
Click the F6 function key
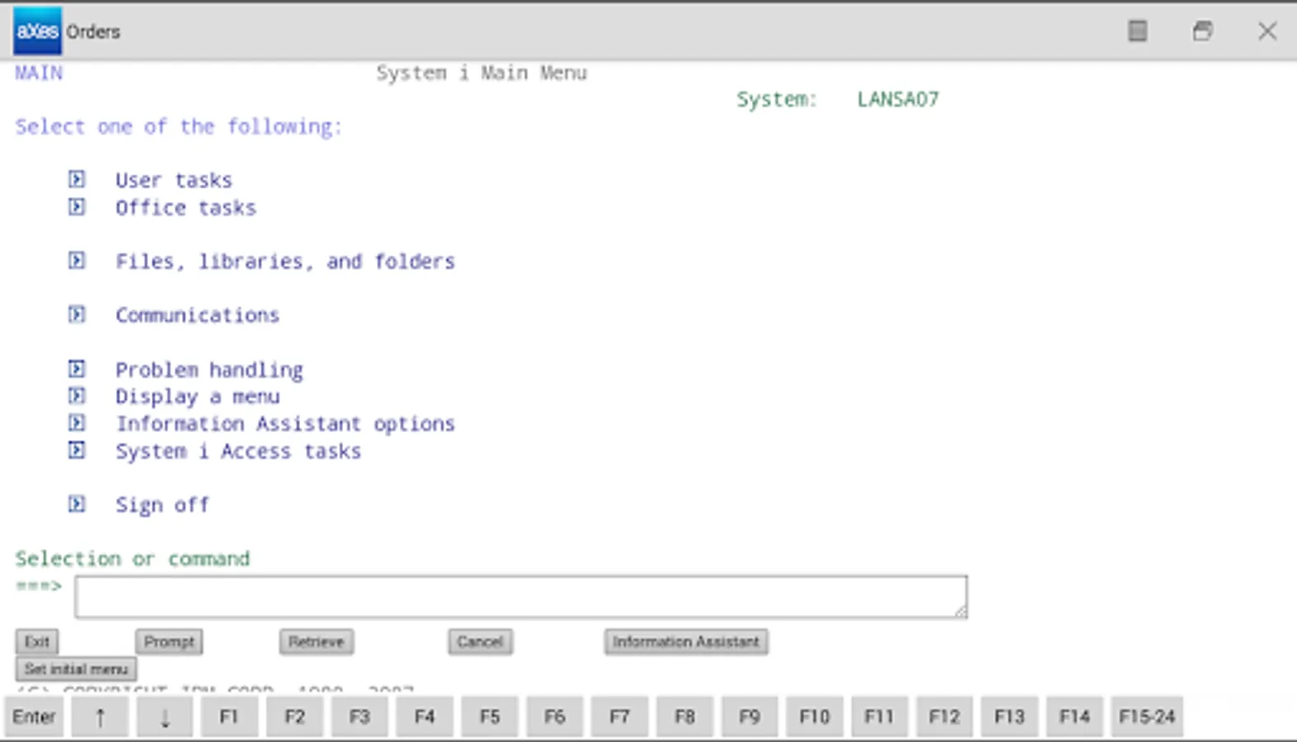click(554, 716)
